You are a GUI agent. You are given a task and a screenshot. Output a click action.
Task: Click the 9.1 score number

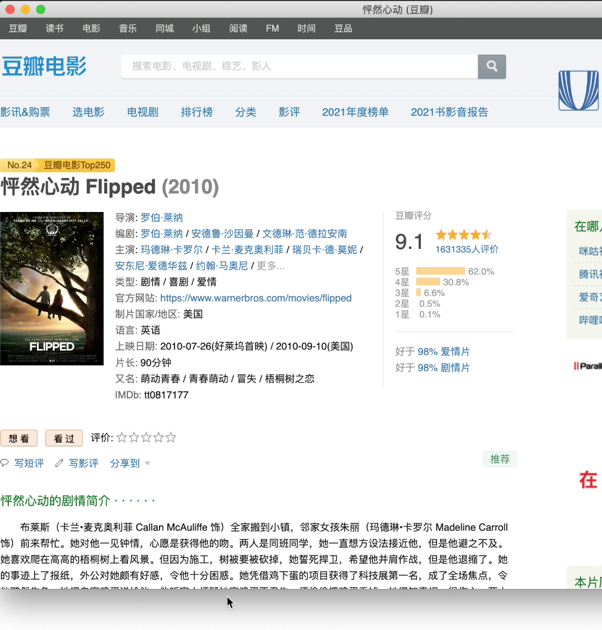coord(409,242)
